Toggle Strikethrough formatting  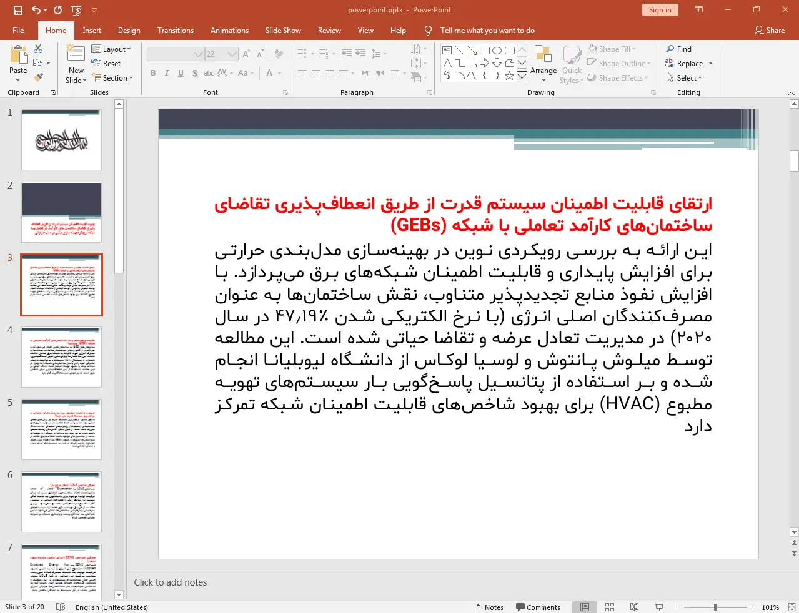(209, 73)
